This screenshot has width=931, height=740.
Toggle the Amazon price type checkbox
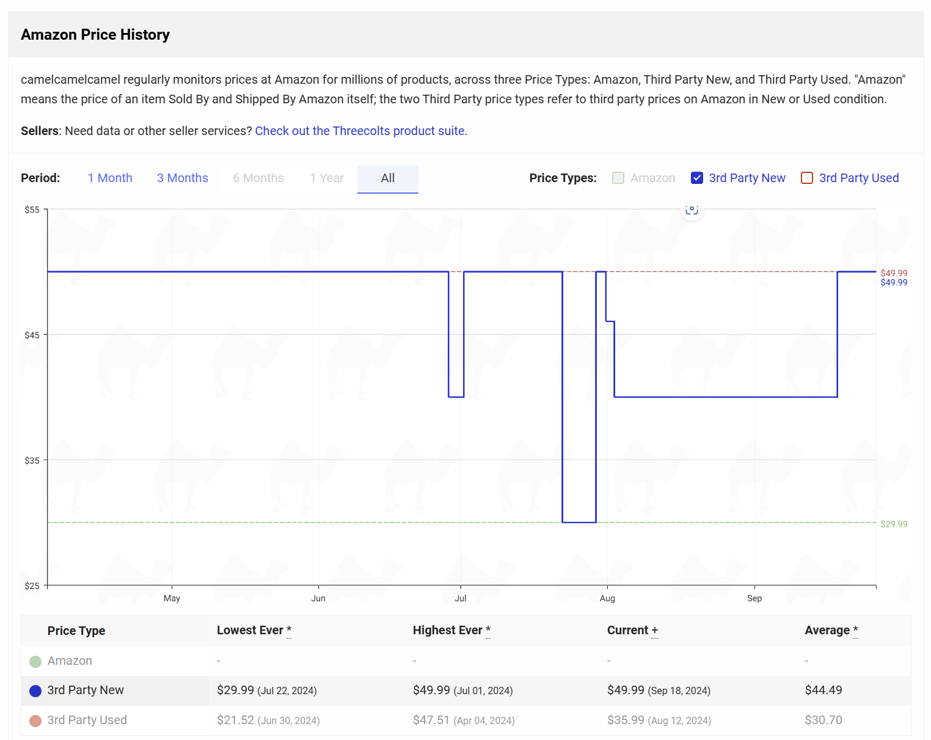(x=618, y=178)
